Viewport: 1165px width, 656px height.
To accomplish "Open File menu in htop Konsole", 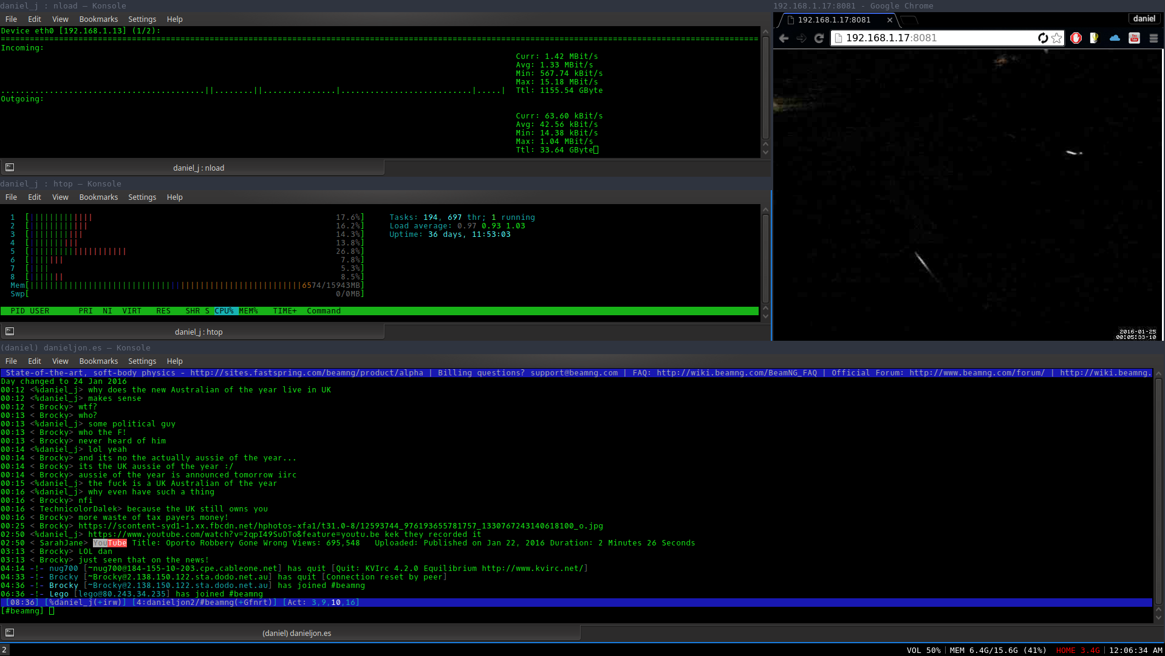I will (x=11, y=197).
